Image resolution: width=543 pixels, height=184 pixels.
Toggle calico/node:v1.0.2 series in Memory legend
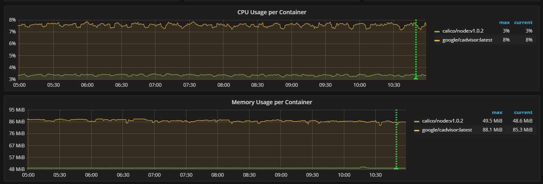(x=443, y=121)
